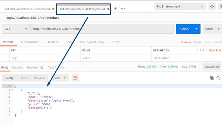Show response Headers (6) tab

coord(35,67)
